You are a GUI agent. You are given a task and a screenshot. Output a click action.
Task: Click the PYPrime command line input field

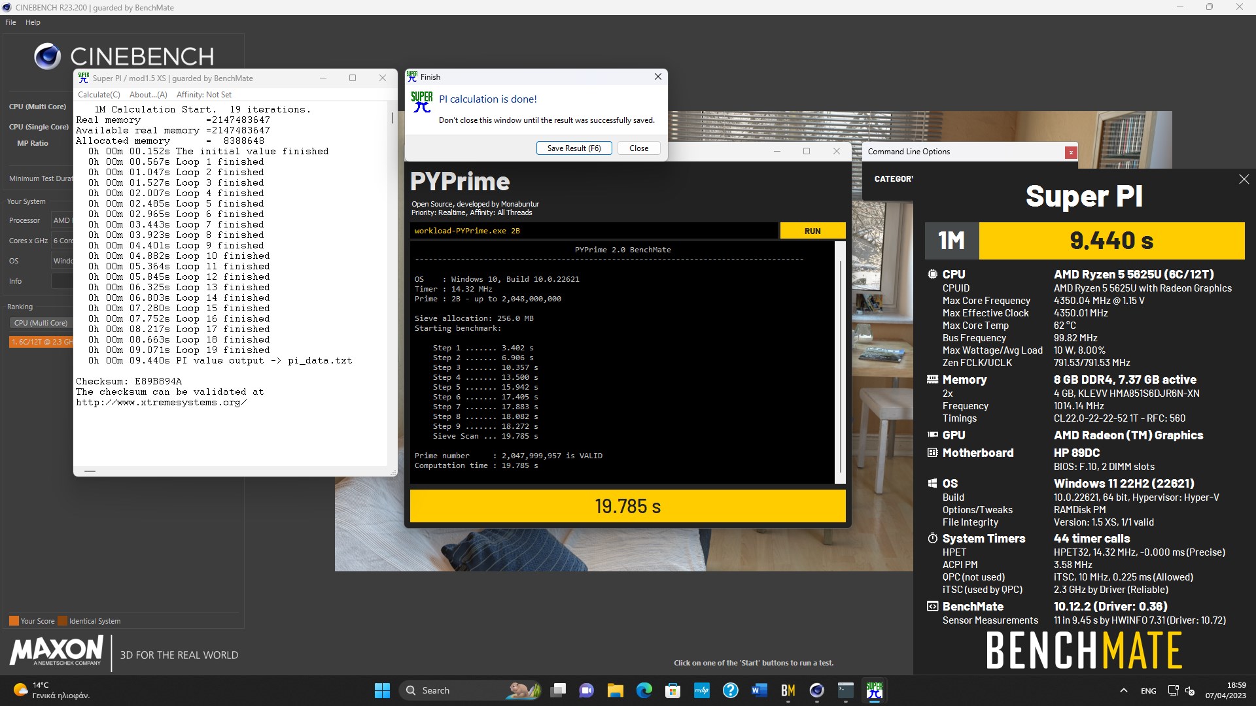click(594, 231)
